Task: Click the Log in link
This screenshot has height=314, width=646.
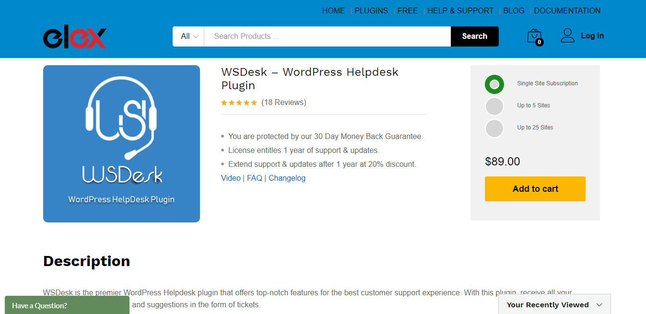Action: [x=592, y=36]
